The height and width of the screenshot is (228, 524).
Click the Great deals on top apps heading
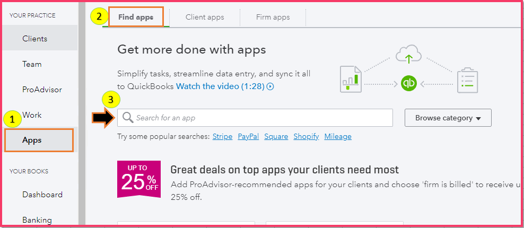point(284,170)
